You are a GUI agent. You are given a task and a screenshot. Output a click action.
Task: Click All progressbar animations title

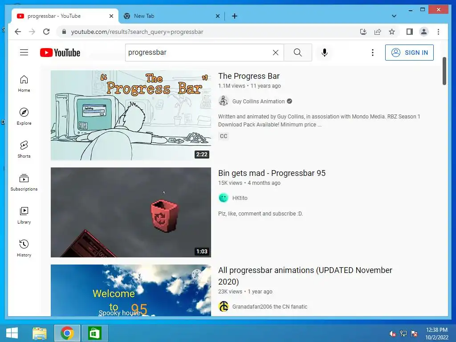point(305,276)
